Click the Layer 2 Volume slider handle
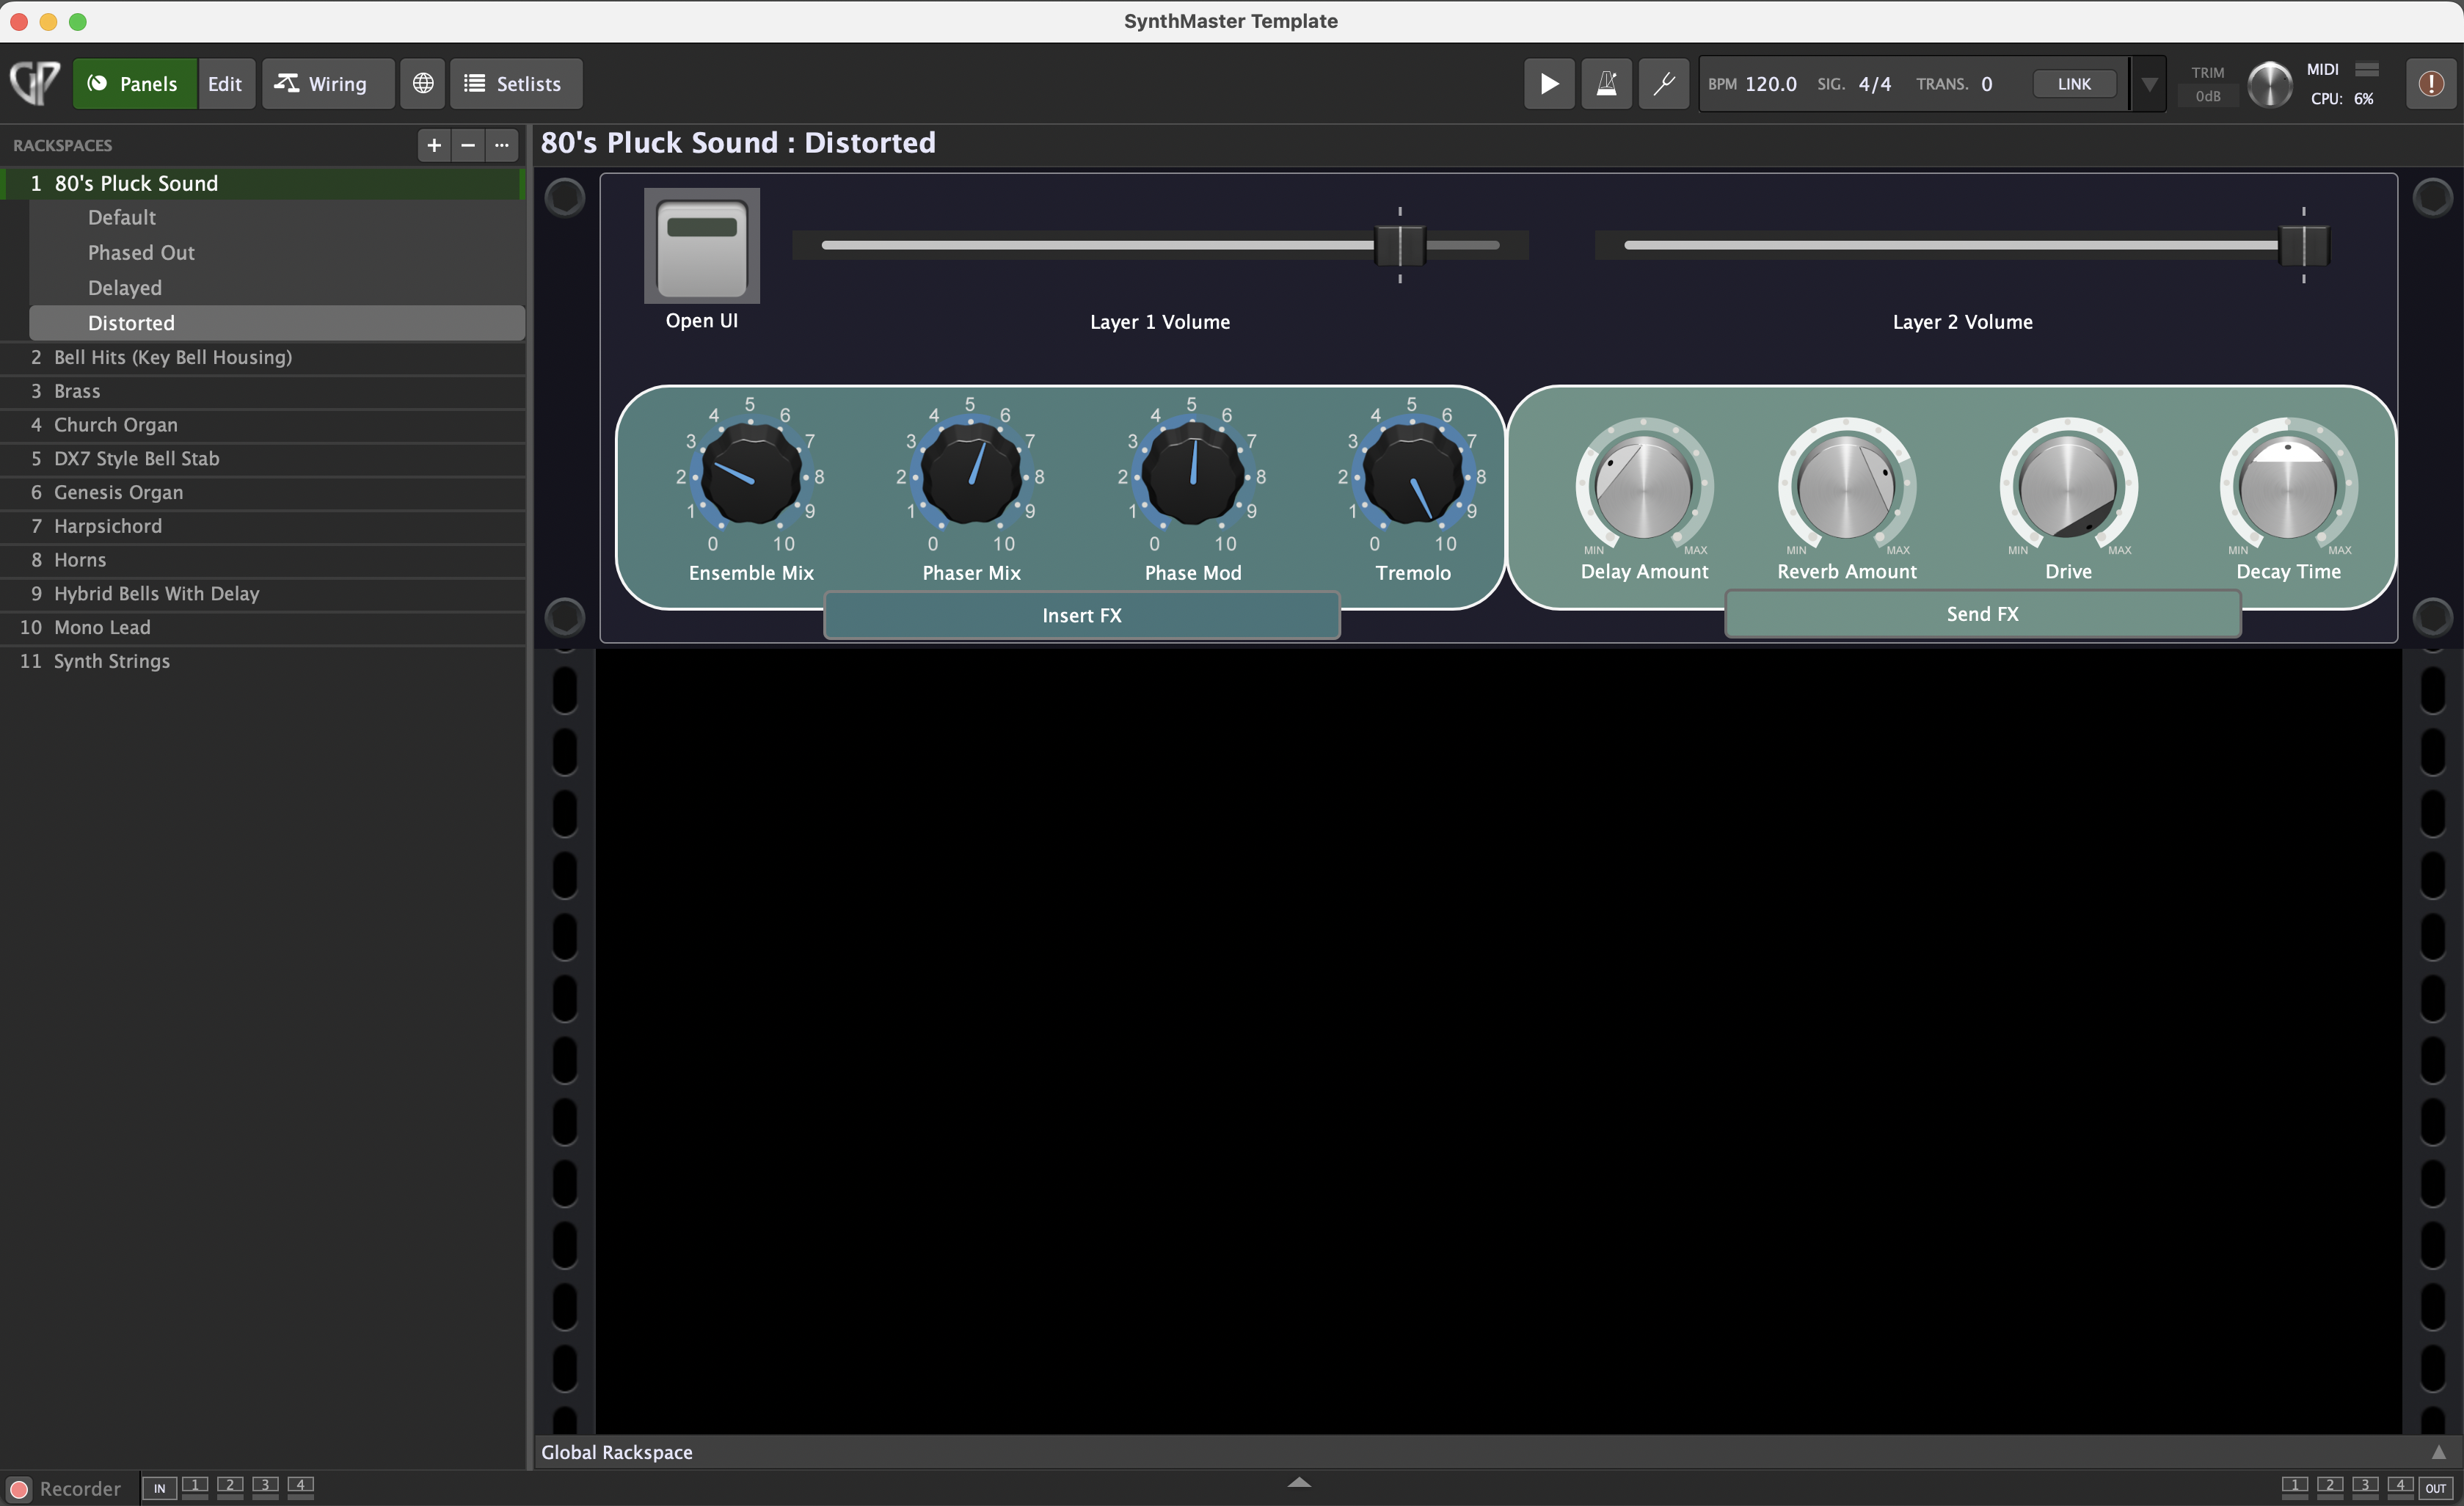Screen dimensions: 2464x1506 click(2304, 245)
